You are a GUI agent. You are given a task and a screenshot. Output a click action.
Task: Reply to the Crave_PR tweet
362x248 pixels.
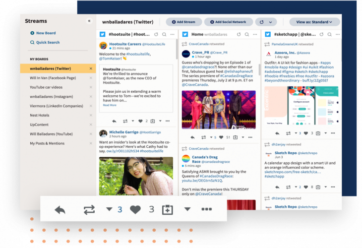click(x=192, y=137)
